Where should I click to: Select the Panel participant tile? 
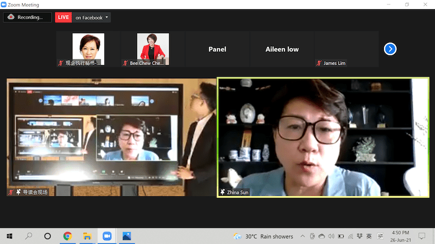click(217, 49)
